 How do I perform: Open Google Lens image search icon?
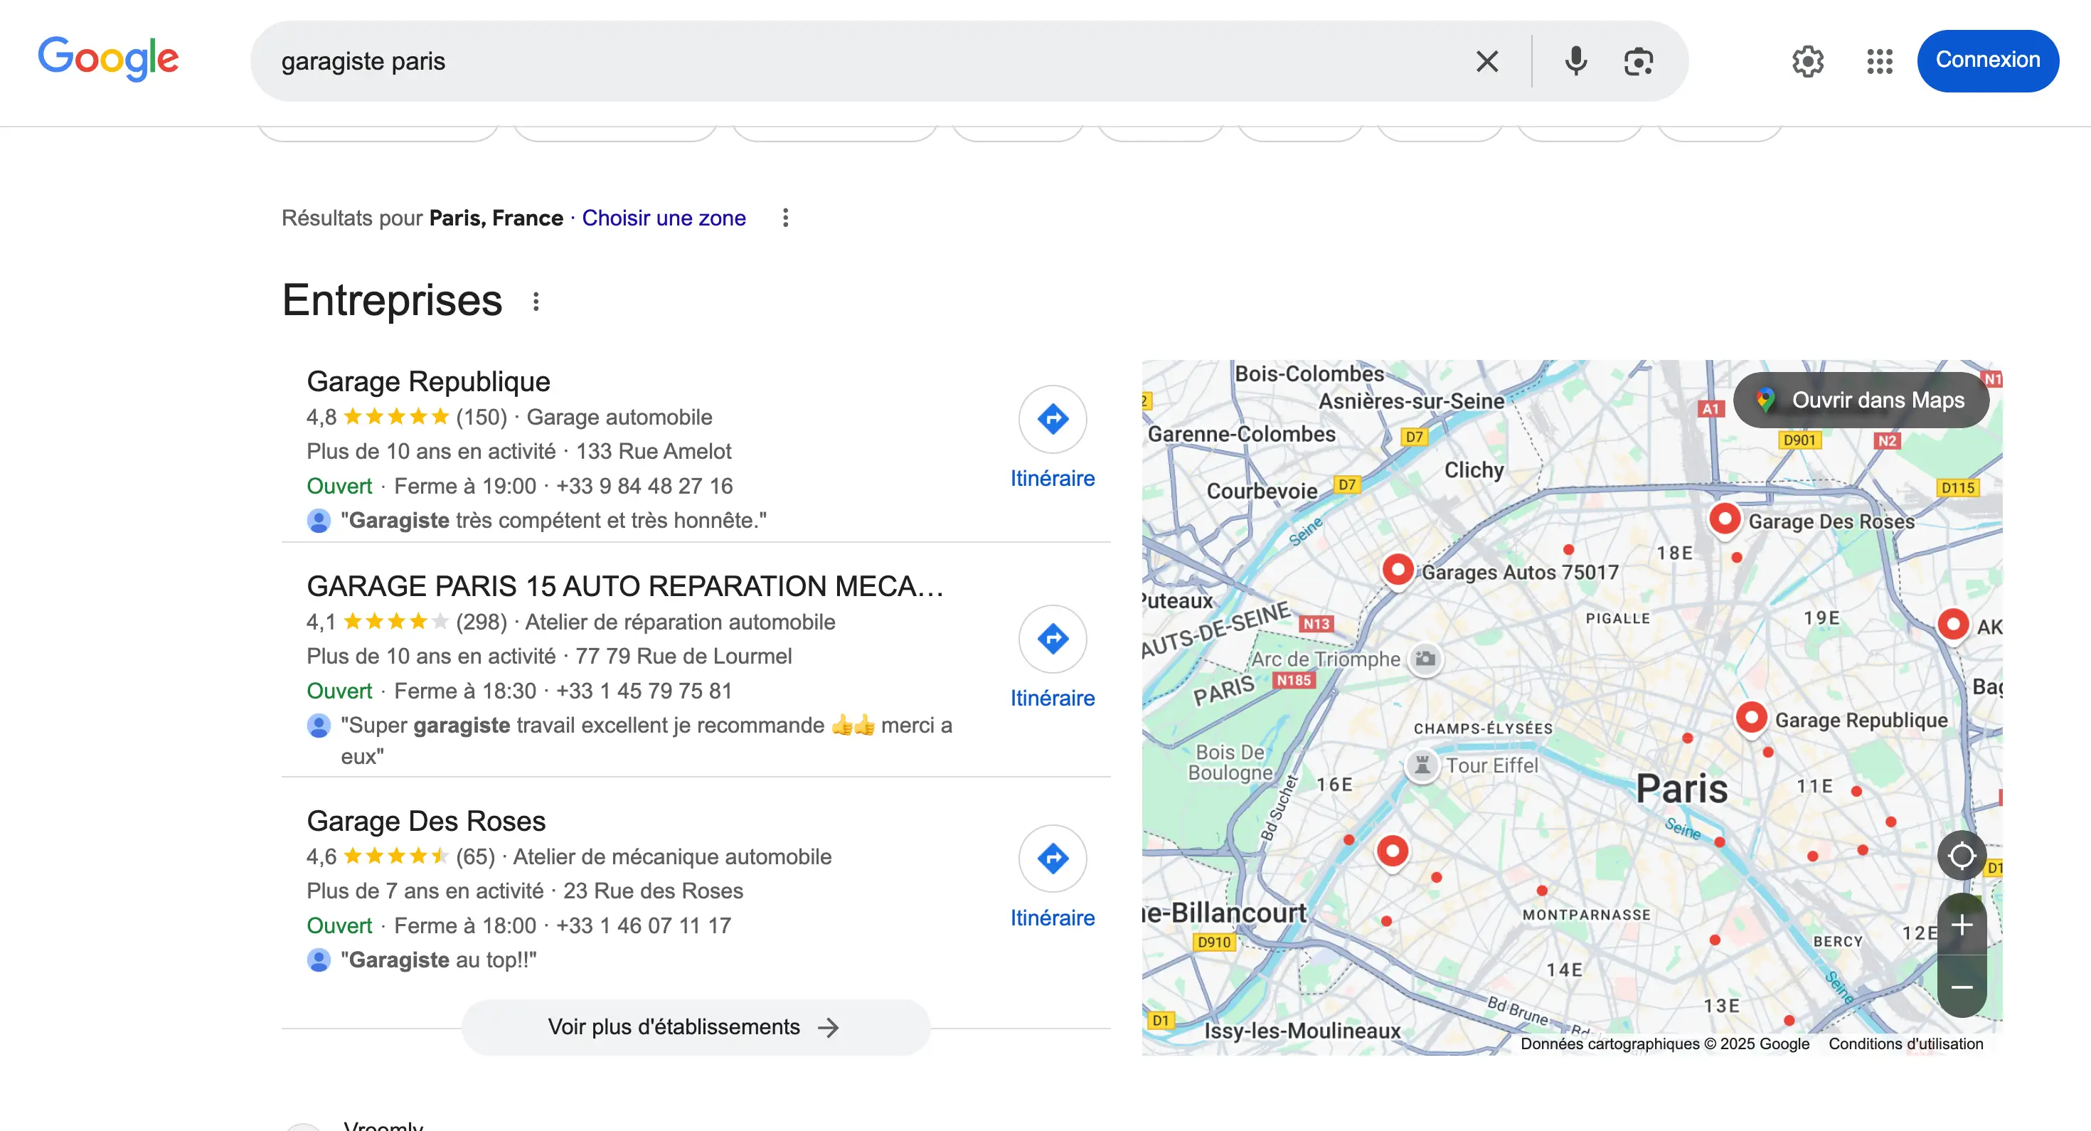(1638, 61)
